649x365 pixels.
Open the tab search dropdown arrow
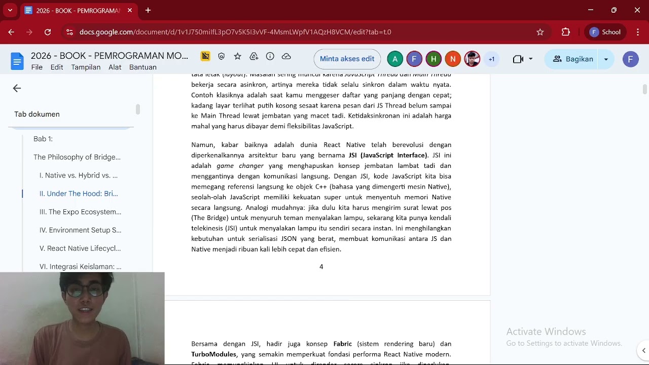click(10, 10)
